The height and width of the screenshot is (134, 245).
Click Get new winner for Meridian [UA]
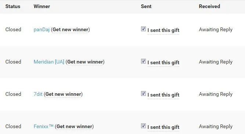click(85, 62)
